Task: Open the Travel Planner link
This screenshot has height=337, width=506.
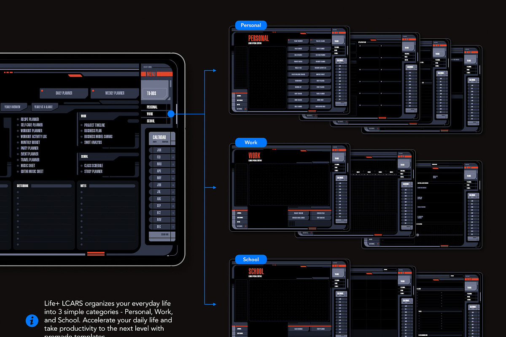Action: (30, 160)
